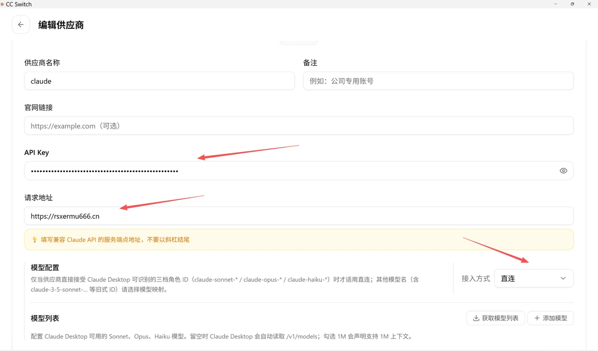This screenshot has width=598, height=351.
Task: Click the 模型配置 heading
Action: click(x=45, y=268)
